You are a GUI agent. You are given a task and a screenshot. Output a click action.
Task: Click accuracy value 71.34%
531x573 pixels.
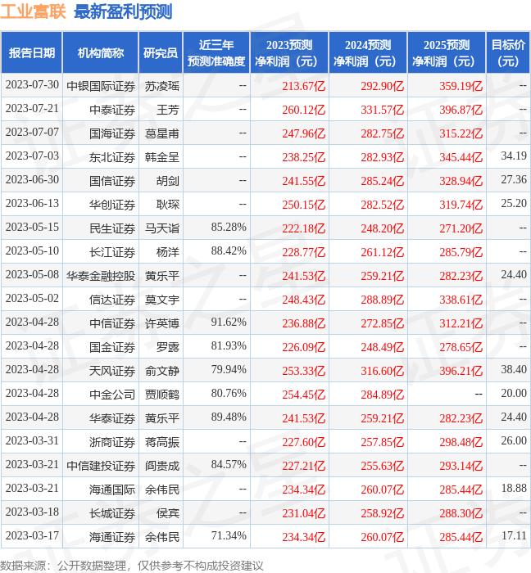click(229, 536)
